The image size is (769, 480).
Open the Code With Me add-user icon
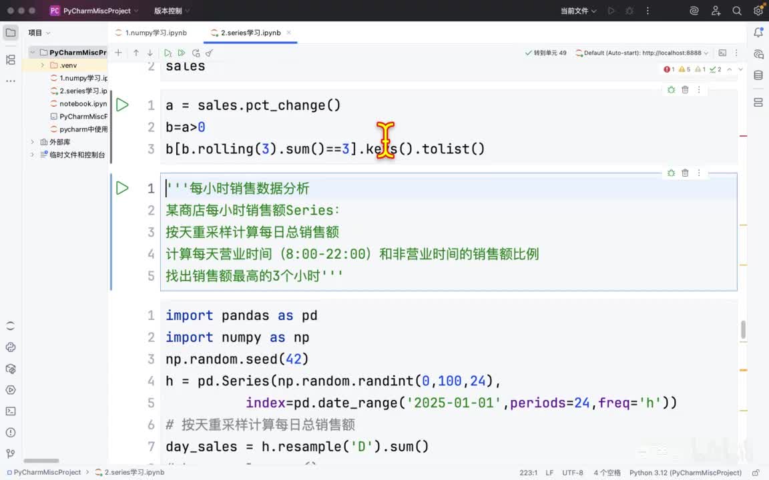coord(716,11)
